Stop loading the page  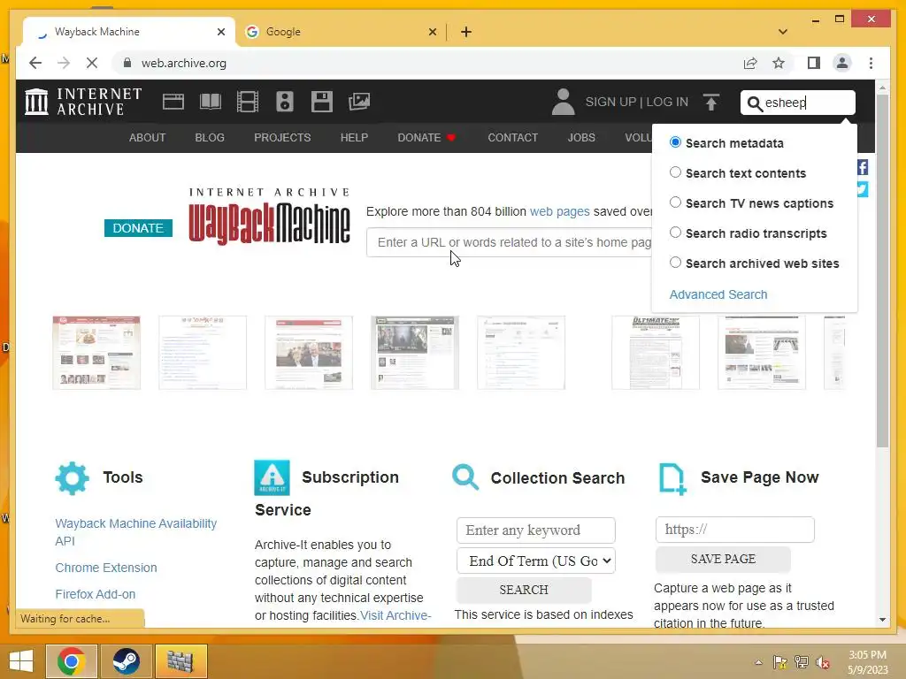pyautogui.click(x=92, y=63)
